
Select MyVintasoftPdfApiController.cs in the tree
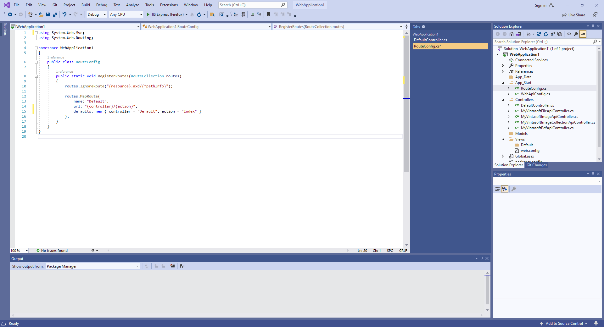547,128
